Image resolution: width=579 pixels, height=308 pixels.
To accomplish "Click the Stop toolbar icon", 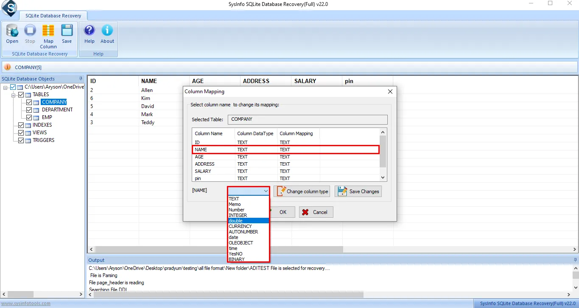I will [x=30, y=31].
